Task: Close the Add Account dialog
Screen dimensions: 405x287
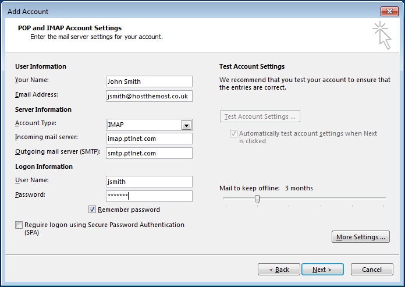Action: click(389, 11)
